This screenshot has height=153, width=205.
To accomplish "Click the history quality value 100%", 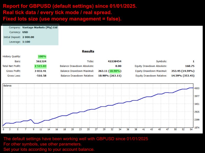I will (42, 56).
